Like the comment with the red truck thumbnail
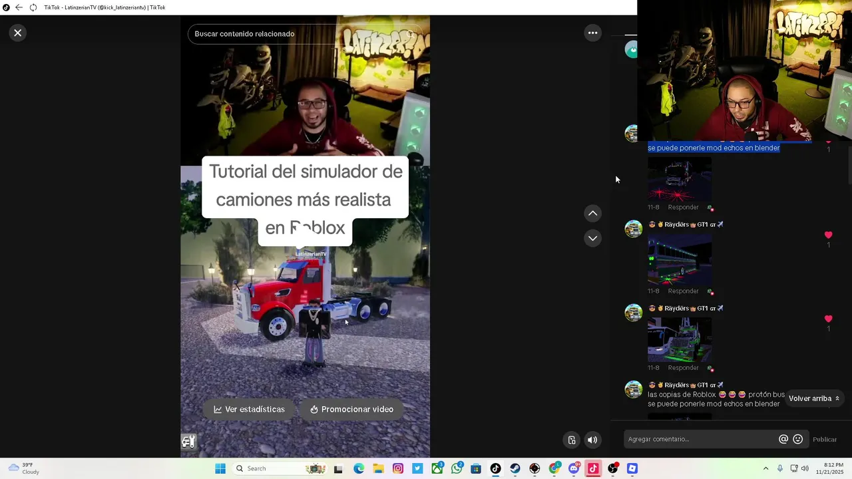The height and width of the screenshot is (479, 852). [828, 143]
